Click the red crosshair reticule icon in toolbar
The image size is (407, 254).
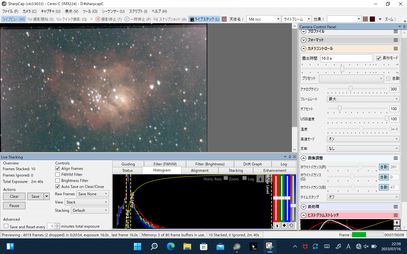(372, 19)
